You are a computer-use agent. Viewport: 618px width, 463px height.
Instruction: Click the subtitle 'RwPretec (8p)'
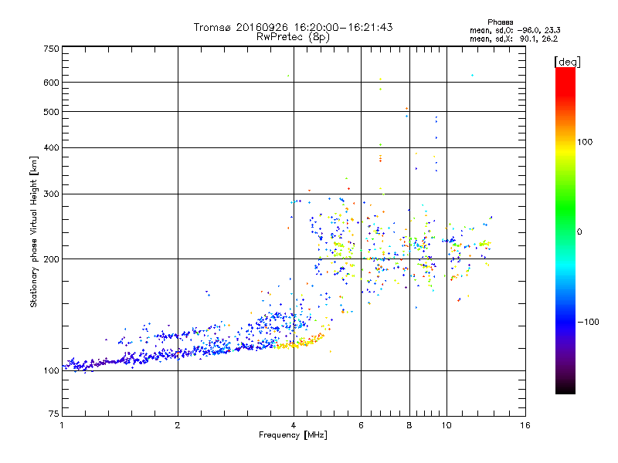pyautogui.click(x=293, y=37)
